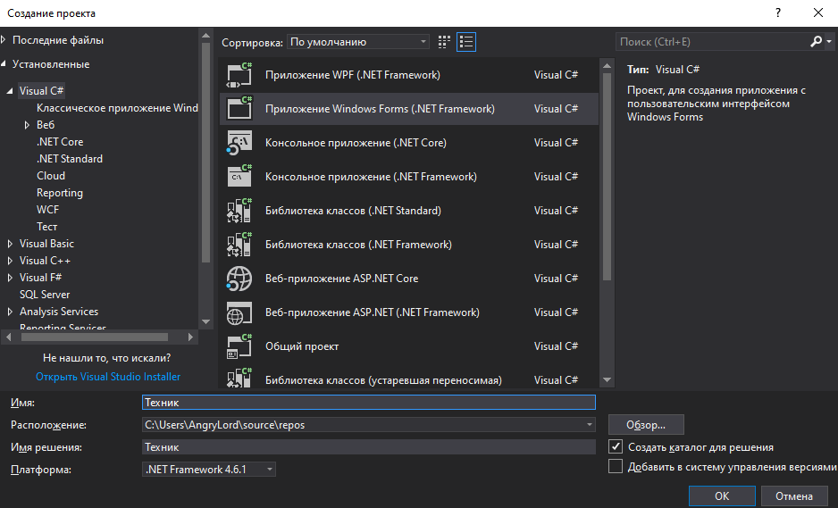Click the WPF application template icon
The height and width of the screenshot is (508, 838).
pos(239,75)
